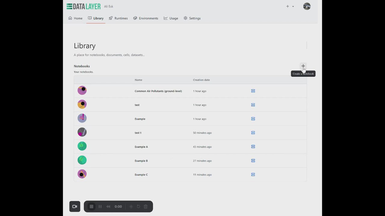
Task: Click the 50 minutes ago cell
Action: coord(202,133)
